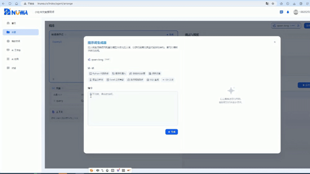Open the Chat item in the sidebar
The width and height of the screenshot is (310, 174).
click(20, 68)
